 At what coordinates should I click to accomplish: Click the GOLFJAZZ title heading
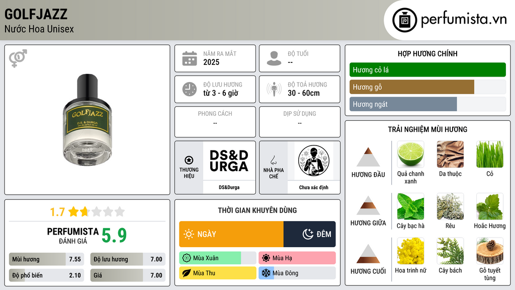tap(36, 14)
